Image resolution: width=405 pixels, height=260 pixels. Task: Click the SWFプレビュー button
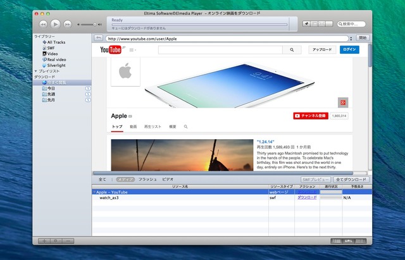pyautogui.click(x=316, y=180)
